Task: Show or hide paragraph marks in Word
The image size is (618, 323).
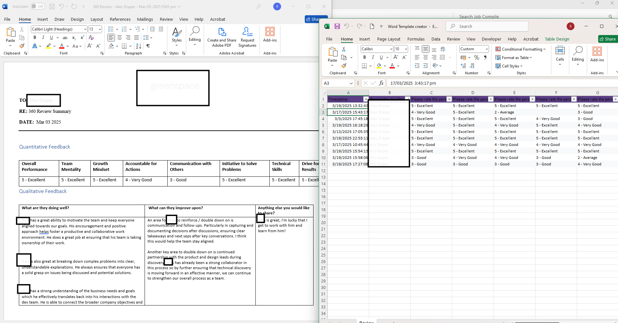Action: tap(148, 46)
